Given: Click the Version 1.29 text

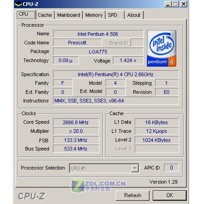Looking at the screenshot, I should pos(164,182).
